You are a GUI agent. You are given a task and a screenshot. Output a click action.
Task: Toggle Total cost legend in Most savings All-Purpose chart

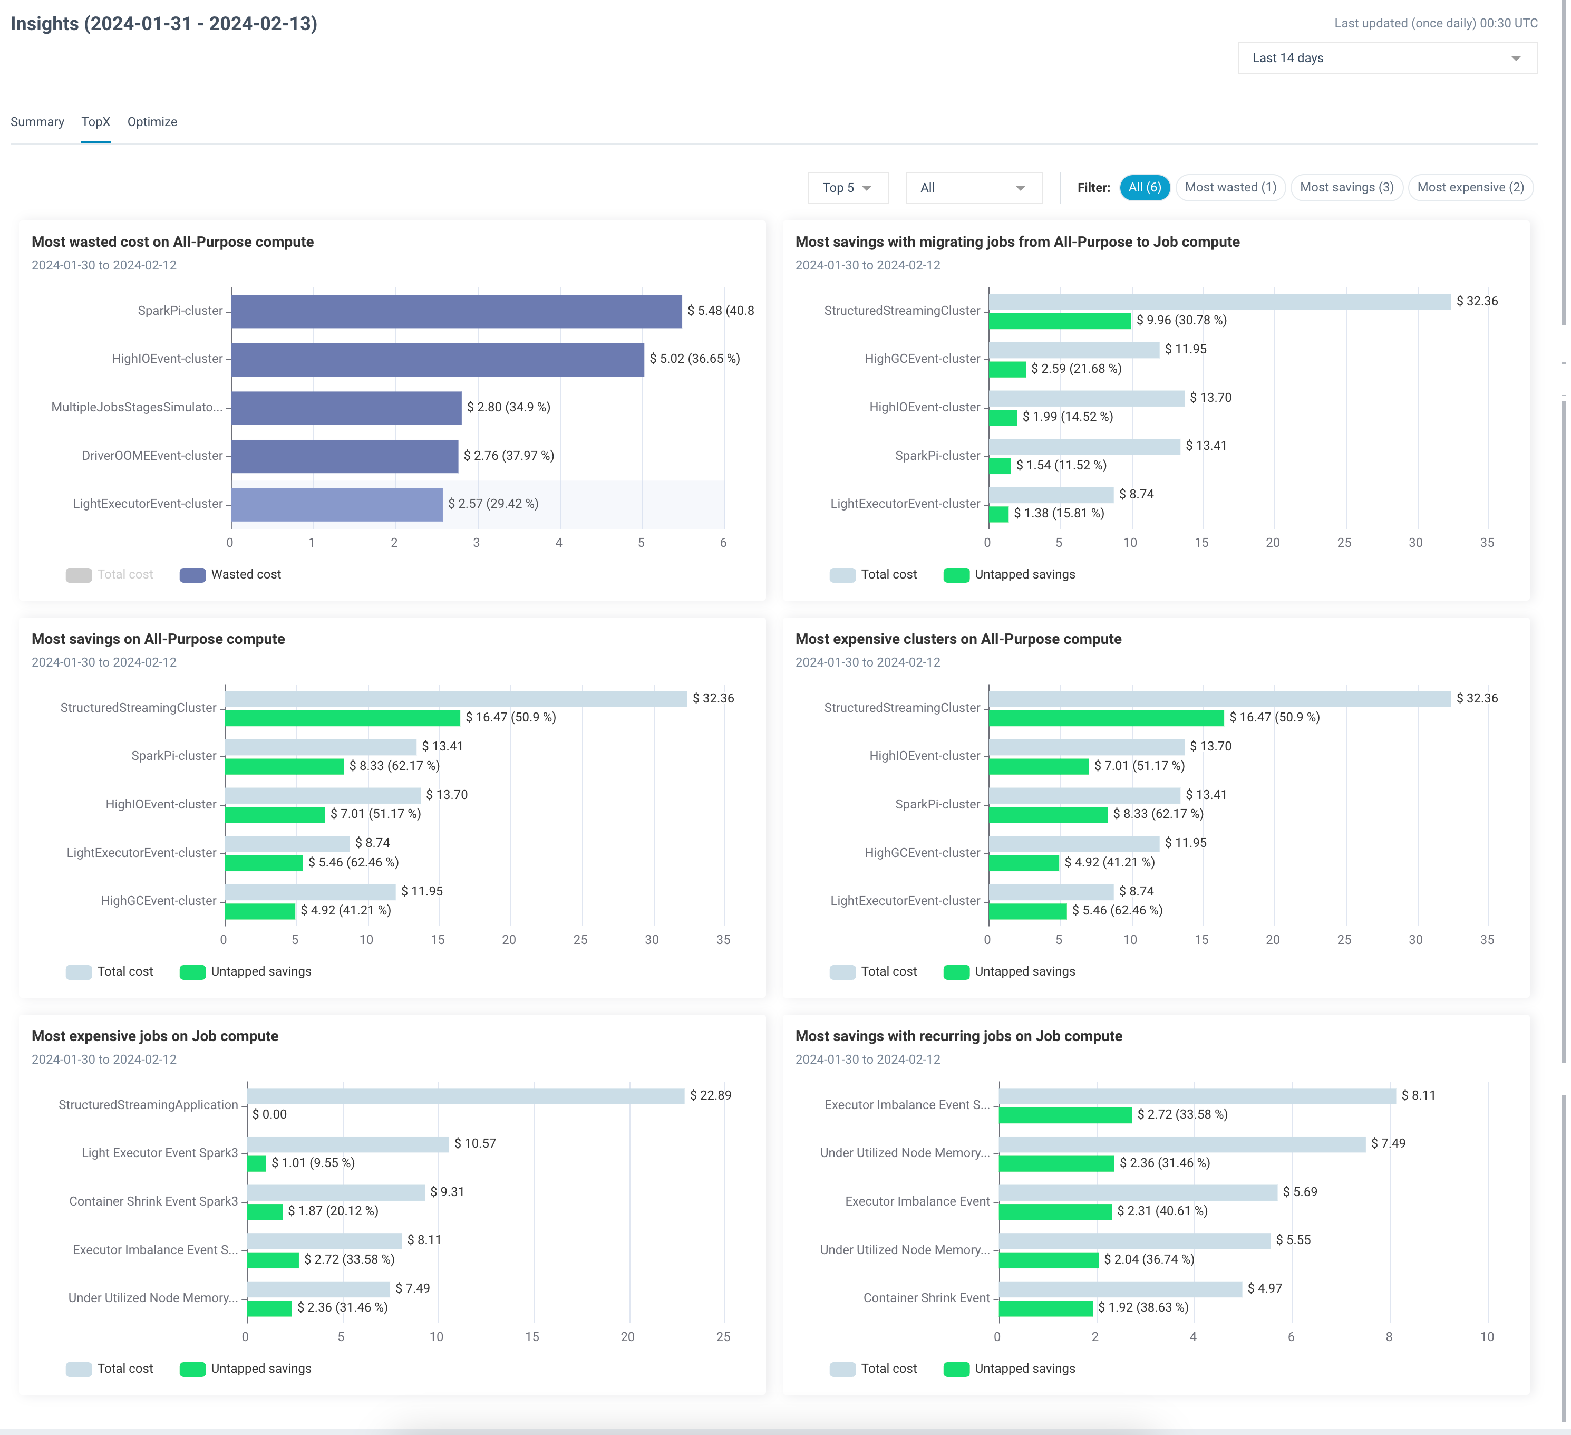tap(109, 971)
